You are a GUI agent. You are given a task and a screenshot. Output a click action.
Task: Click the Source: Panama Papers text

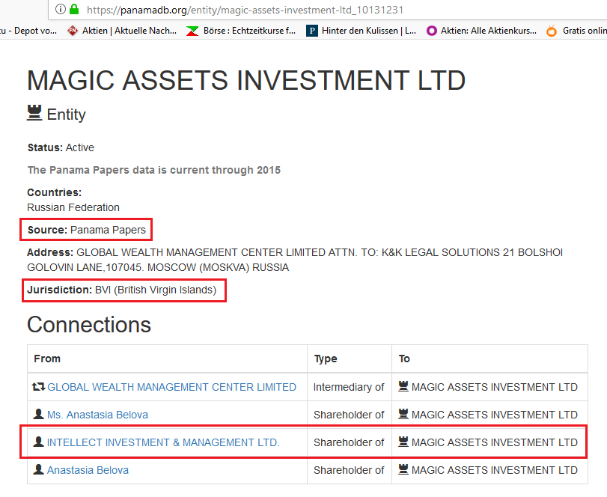click(87, 230)
